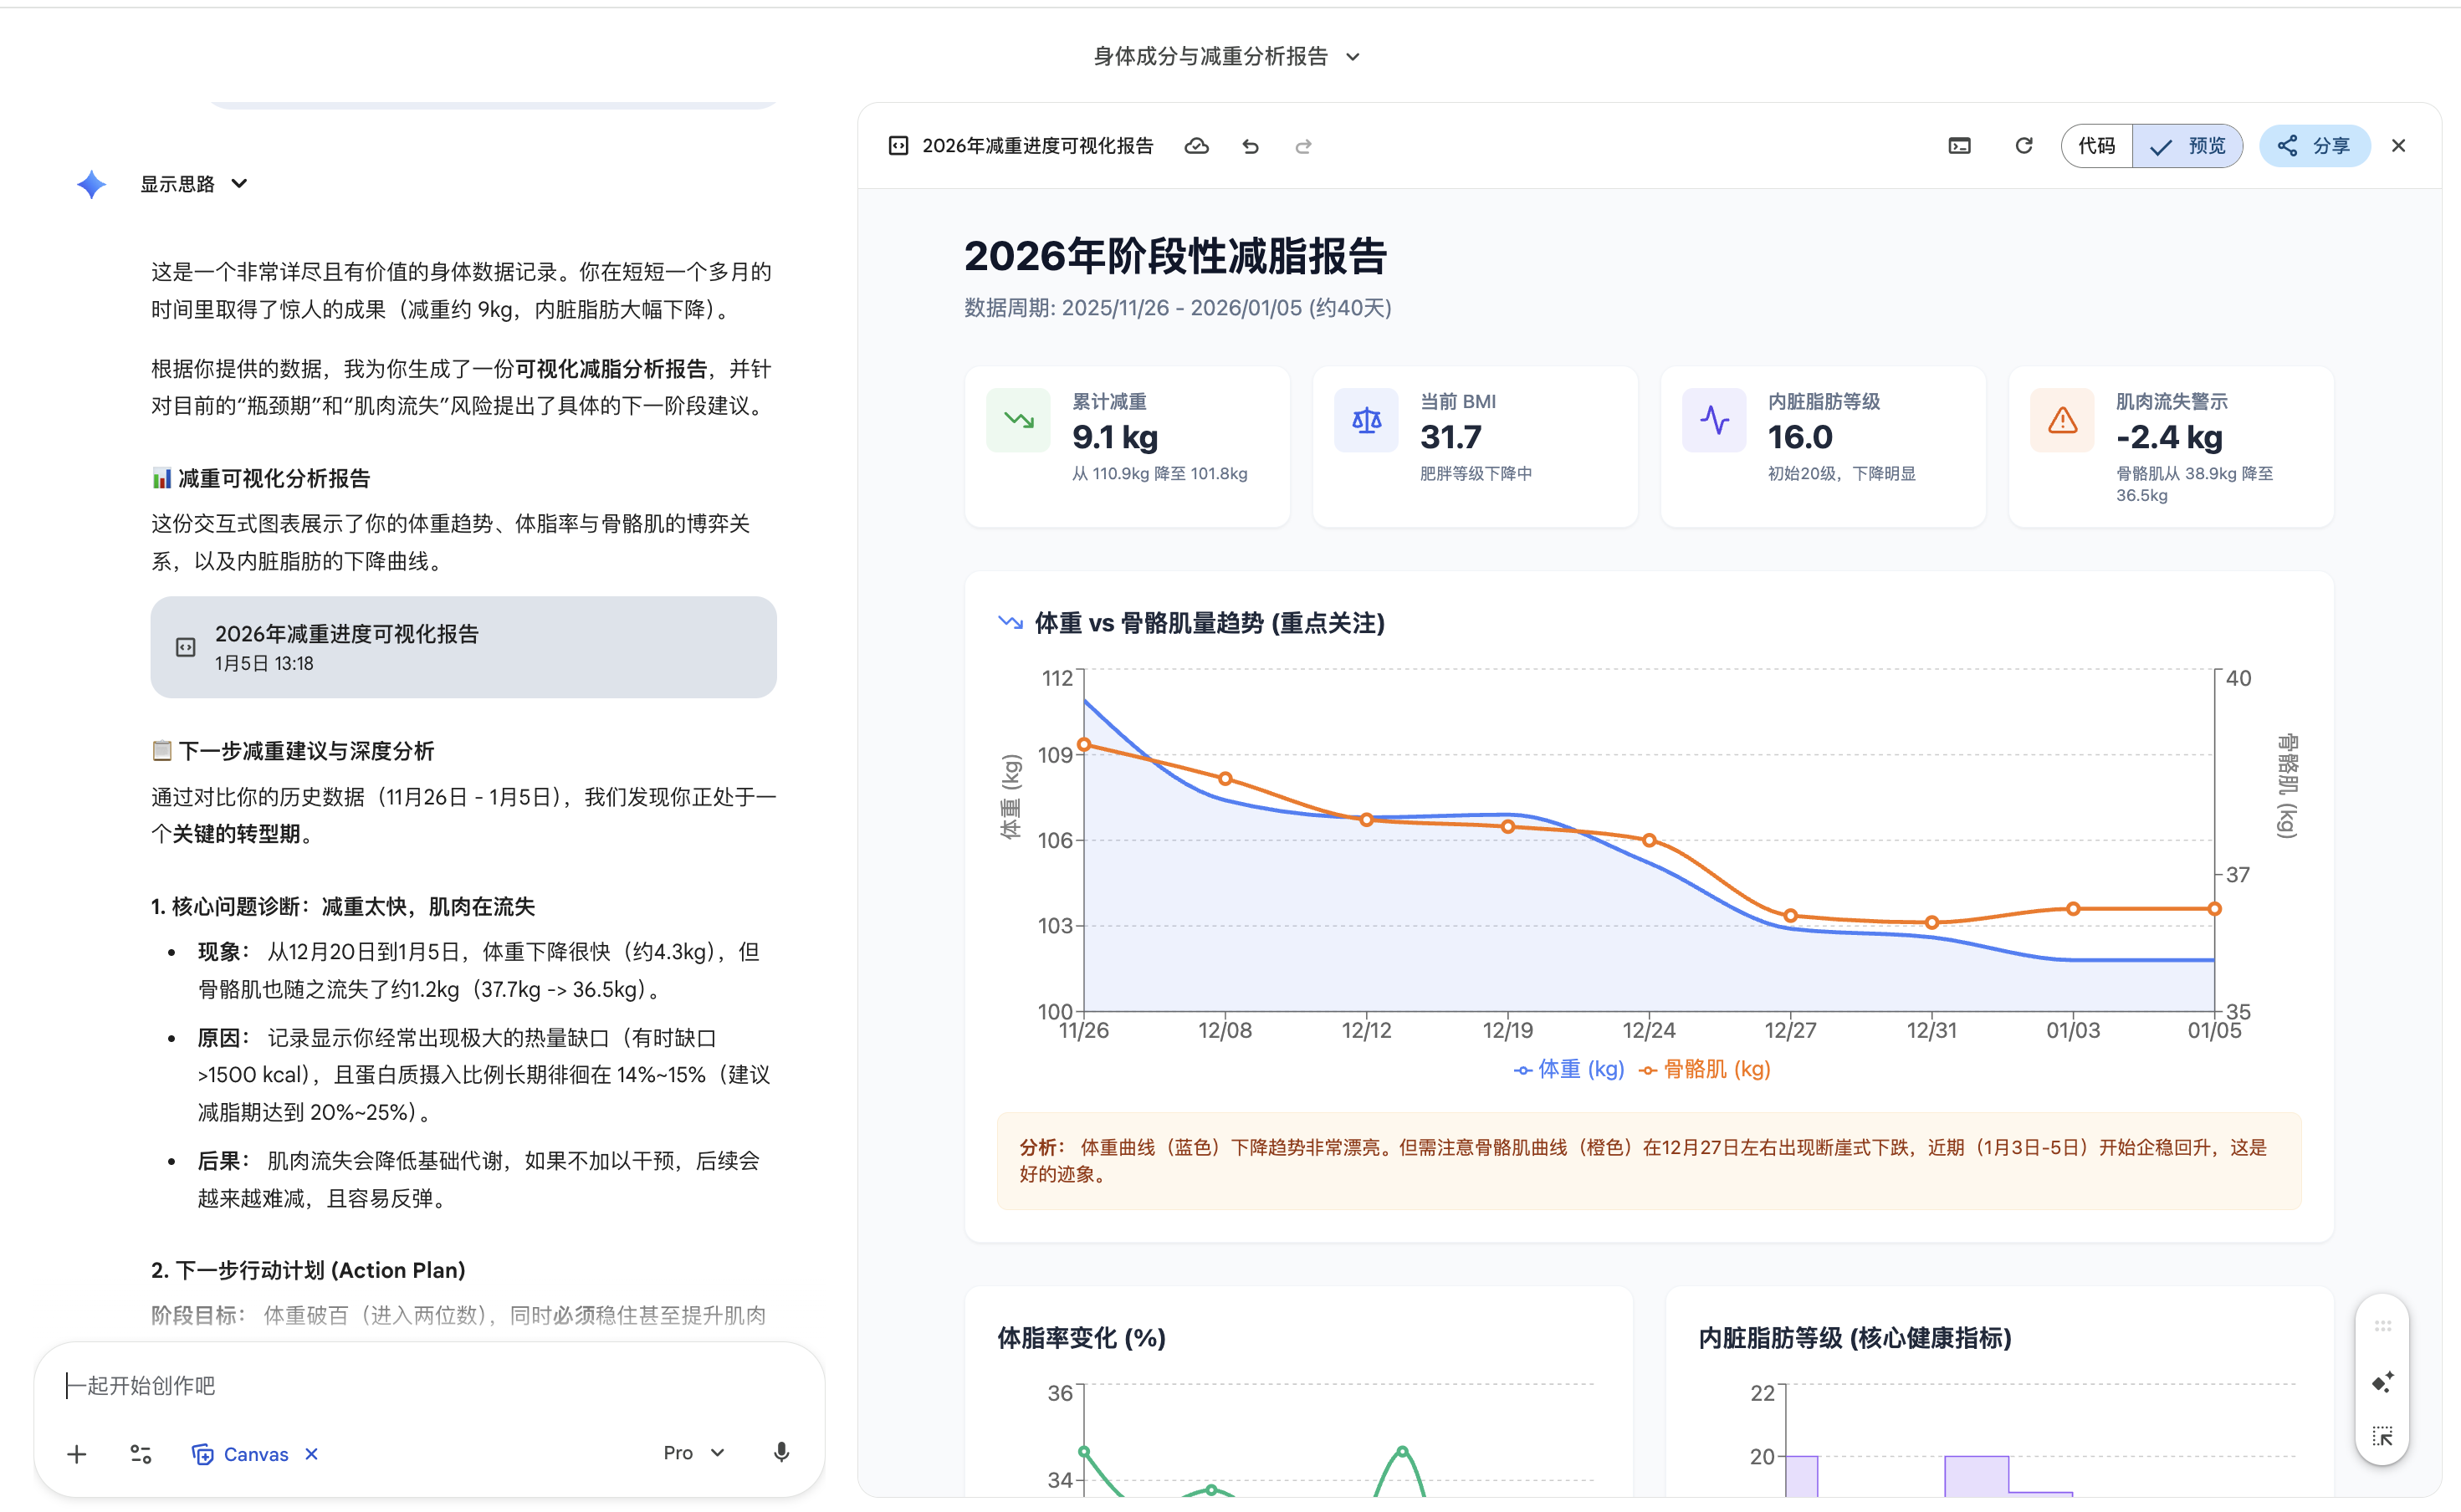The height and width of the screenshot is (1512, 2461).
Task: Click the 12/08 orange 骨骼肌 data point
Action: 1225,778
